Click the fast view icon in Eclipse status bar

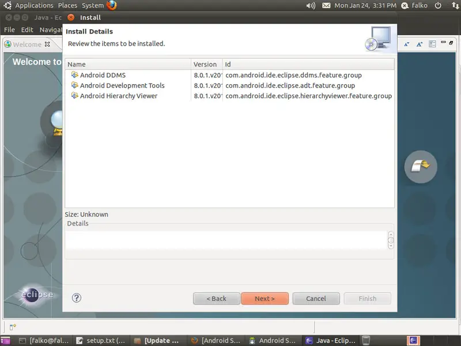point(13,326)
